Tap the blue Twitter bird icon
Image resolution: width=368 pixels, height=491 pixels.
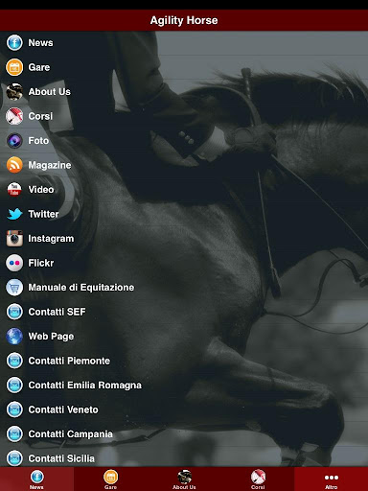point(14,214)
